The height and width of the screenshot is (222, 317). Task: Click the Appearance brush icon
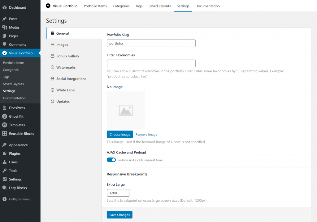click(4, 145)
